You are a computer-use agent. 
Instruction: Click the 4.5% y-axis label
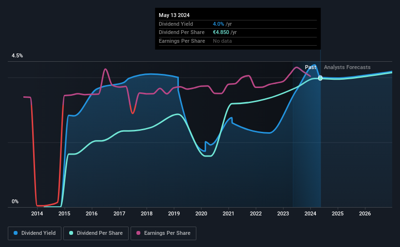click(17, 56)
